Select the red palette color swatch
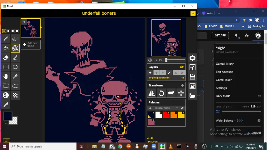Image resolution: width=267 pixels, height=150 pixels. 166,115
